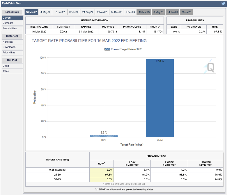227x195 pixels.
Task: Open the Downloads sidebar item
Action: click(x=12, y=47)
